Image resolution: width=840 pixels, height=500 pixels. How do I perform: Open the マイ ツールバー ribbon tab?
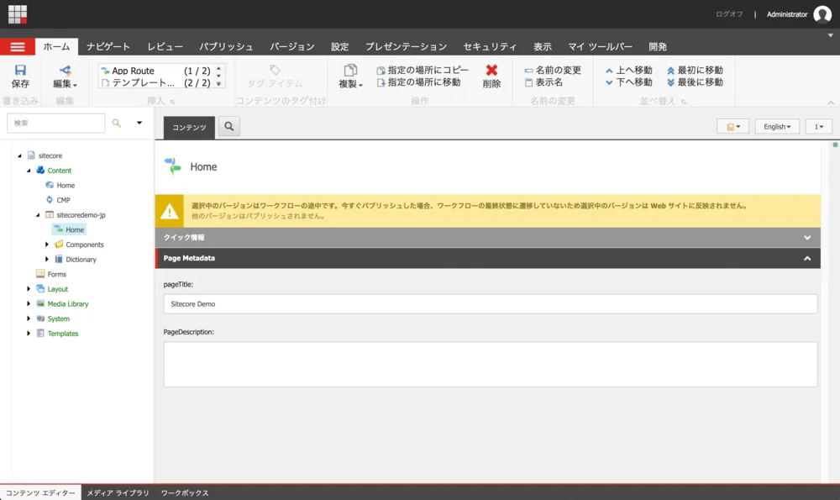point(600,46)
